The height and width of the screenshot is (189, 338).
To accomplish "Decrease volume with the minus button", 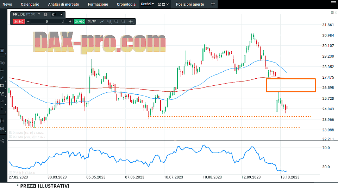I will coord(28,21).
